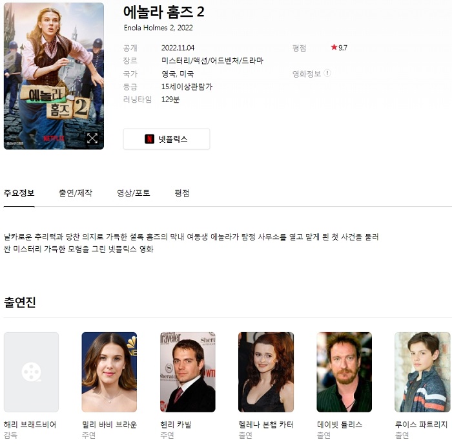This screenshot has width=452, height=444.
Task: Click actor name 헨리 카빌
Action: coord(176,425)
